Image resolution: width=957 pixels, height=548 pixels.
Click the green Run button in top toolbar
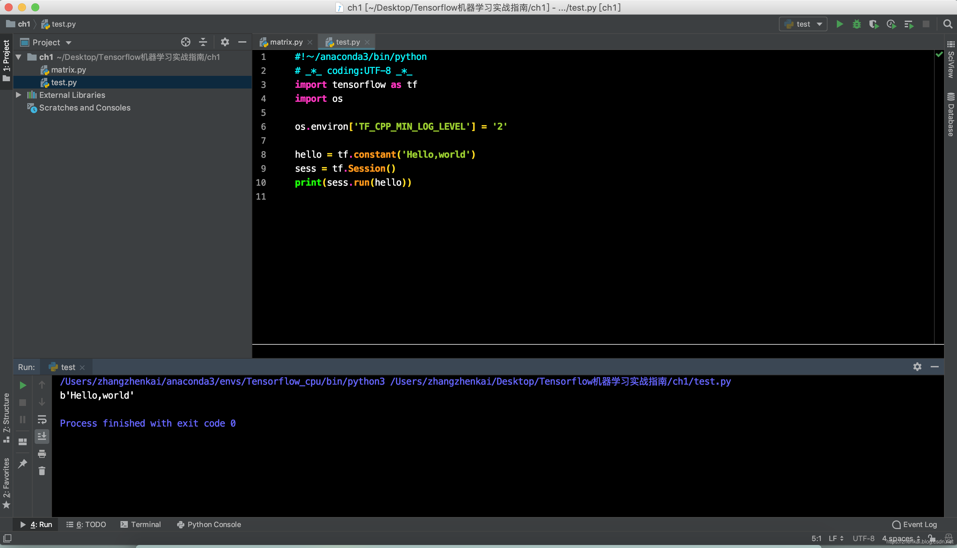point(839,25)
